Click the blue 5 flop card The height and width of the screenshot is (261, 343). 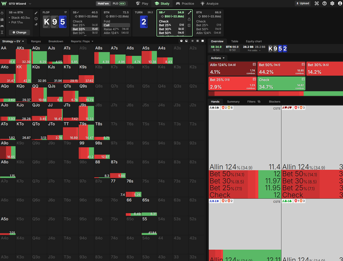pyautogui.click(x=63, y=22)
